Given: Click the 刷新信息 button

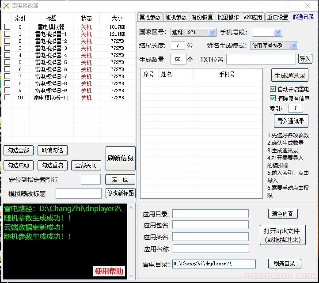Looking at the screenshot, I should (120, 158).
